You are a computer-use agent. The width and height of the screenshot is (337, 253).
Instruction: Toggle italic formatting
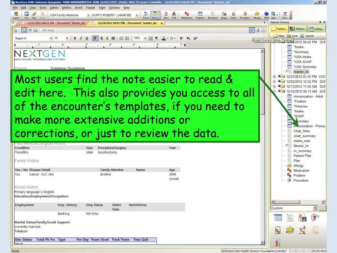[81, 38]
